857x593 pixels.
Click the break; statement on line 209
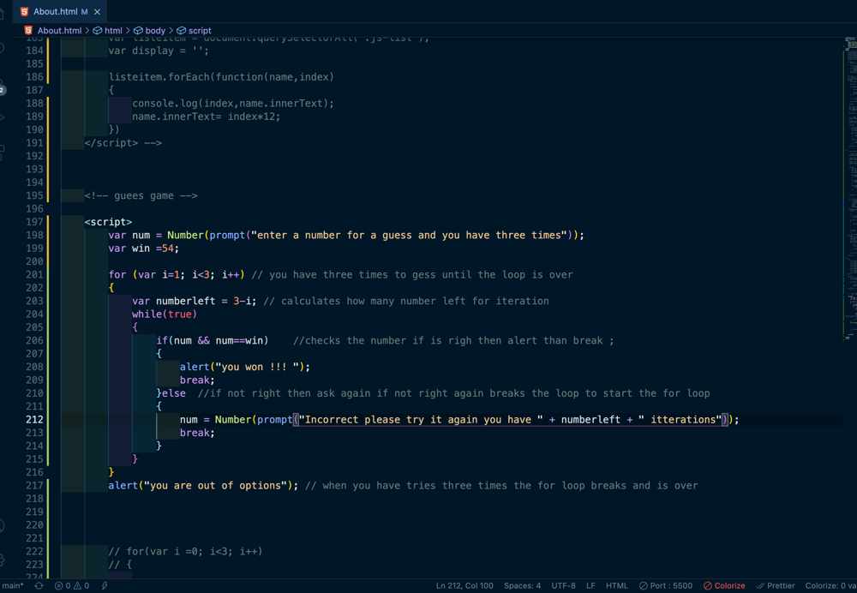pos(197,380)
